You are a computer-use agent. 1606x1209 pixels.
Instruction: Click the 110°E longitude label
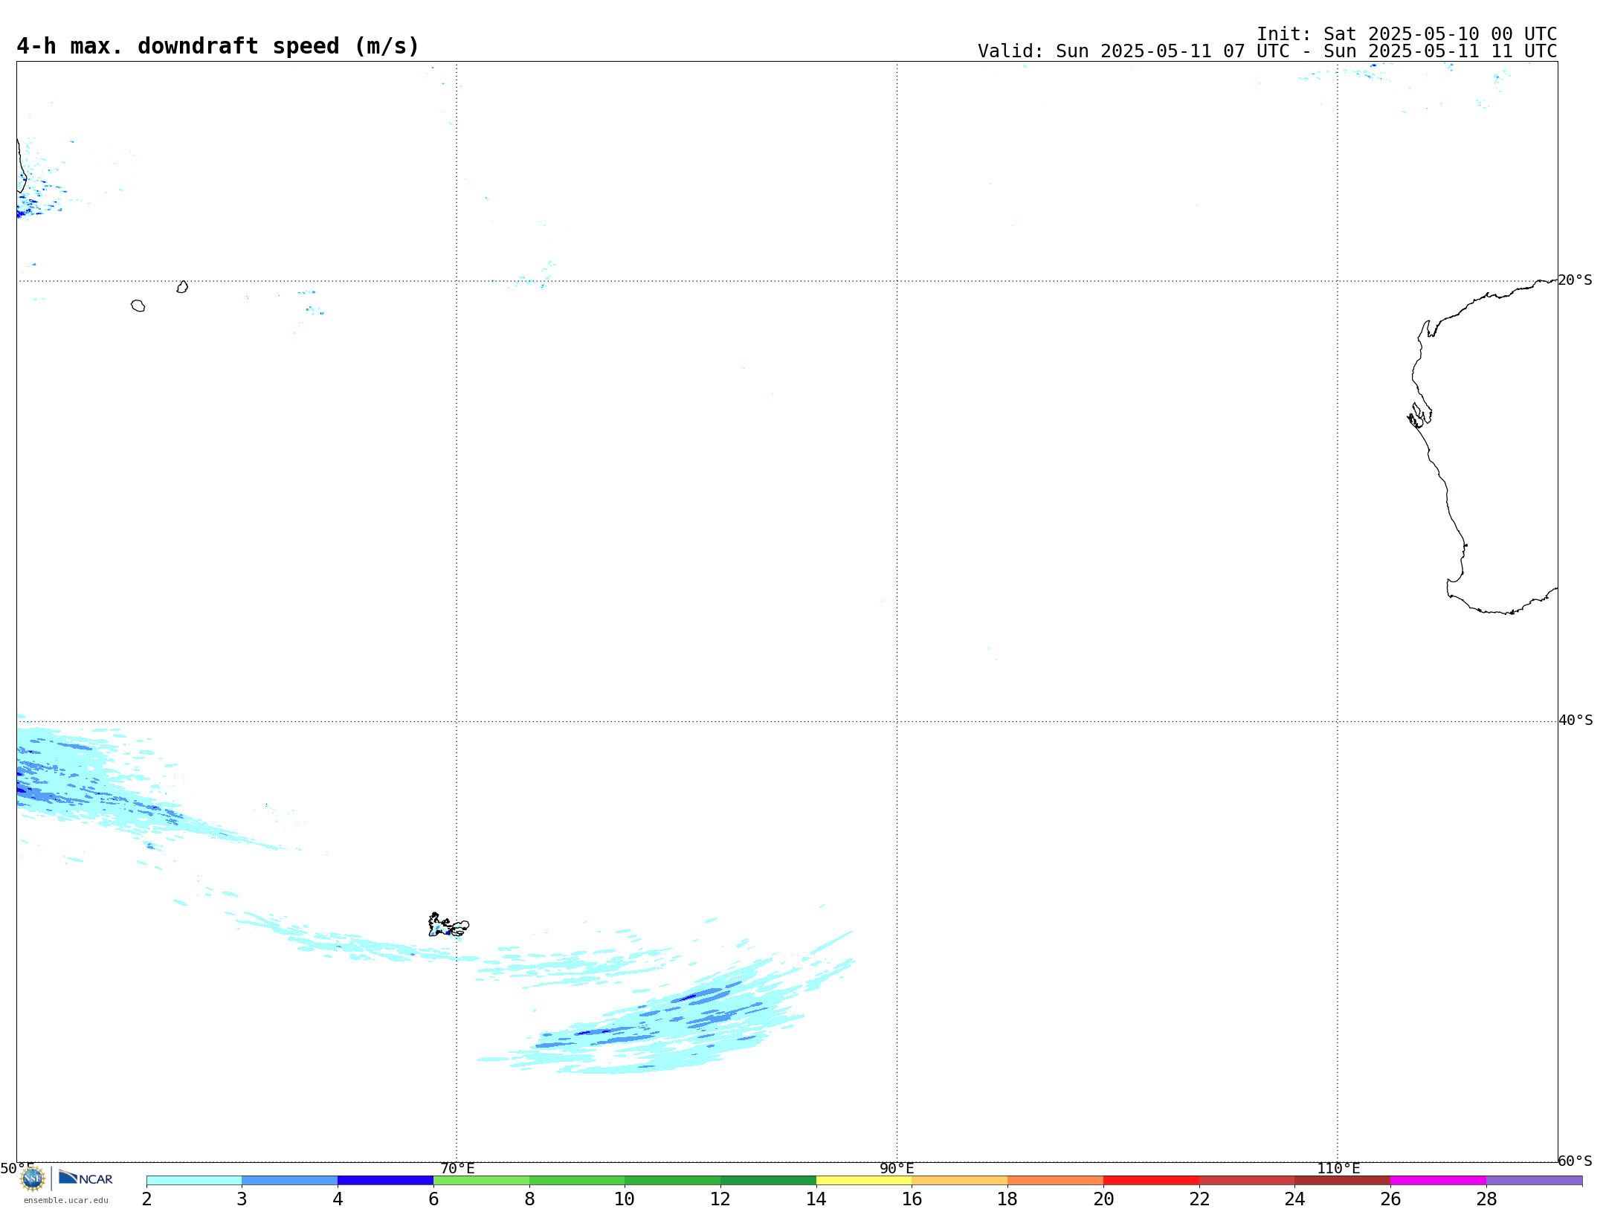tap(1338, 1168)
